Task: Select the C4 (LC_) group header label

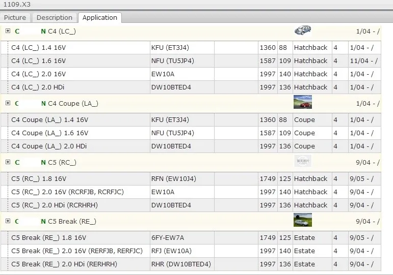Action: [62, 32]
